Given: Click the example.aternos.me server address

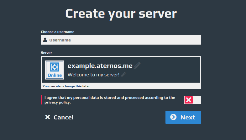Looking at the screenshot, I should click(100, 66).
